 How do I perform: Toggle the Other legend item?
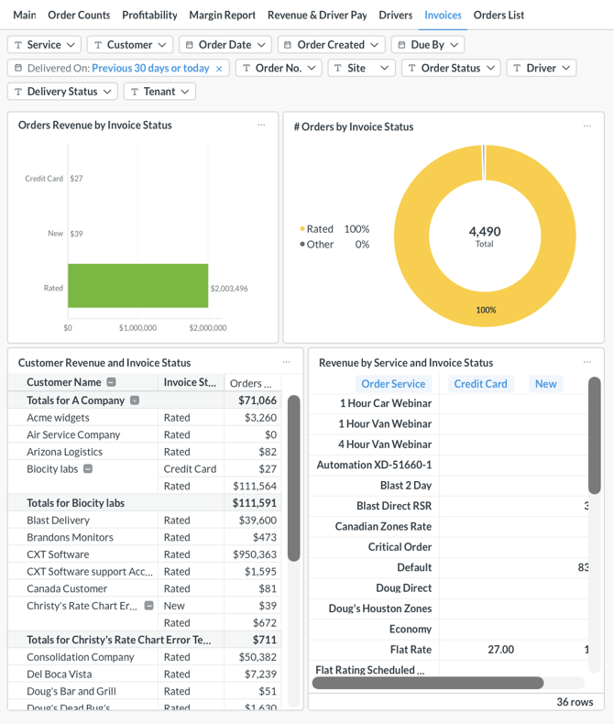(320, 245)
